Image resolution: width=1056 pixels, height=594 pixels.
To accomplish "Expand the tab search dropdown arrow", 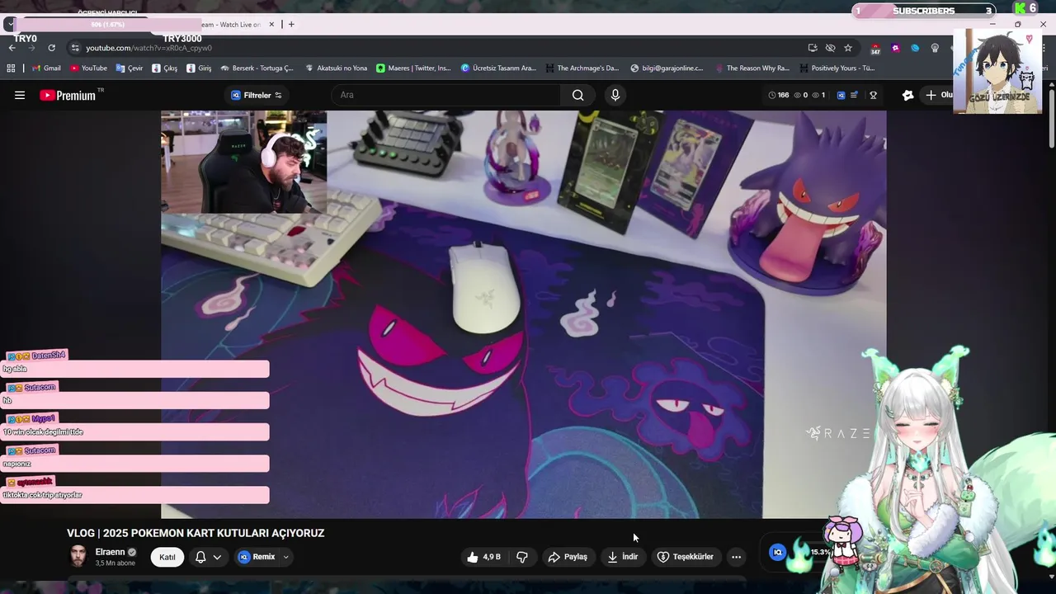I will pyautogui.click(x=10, y=24).
